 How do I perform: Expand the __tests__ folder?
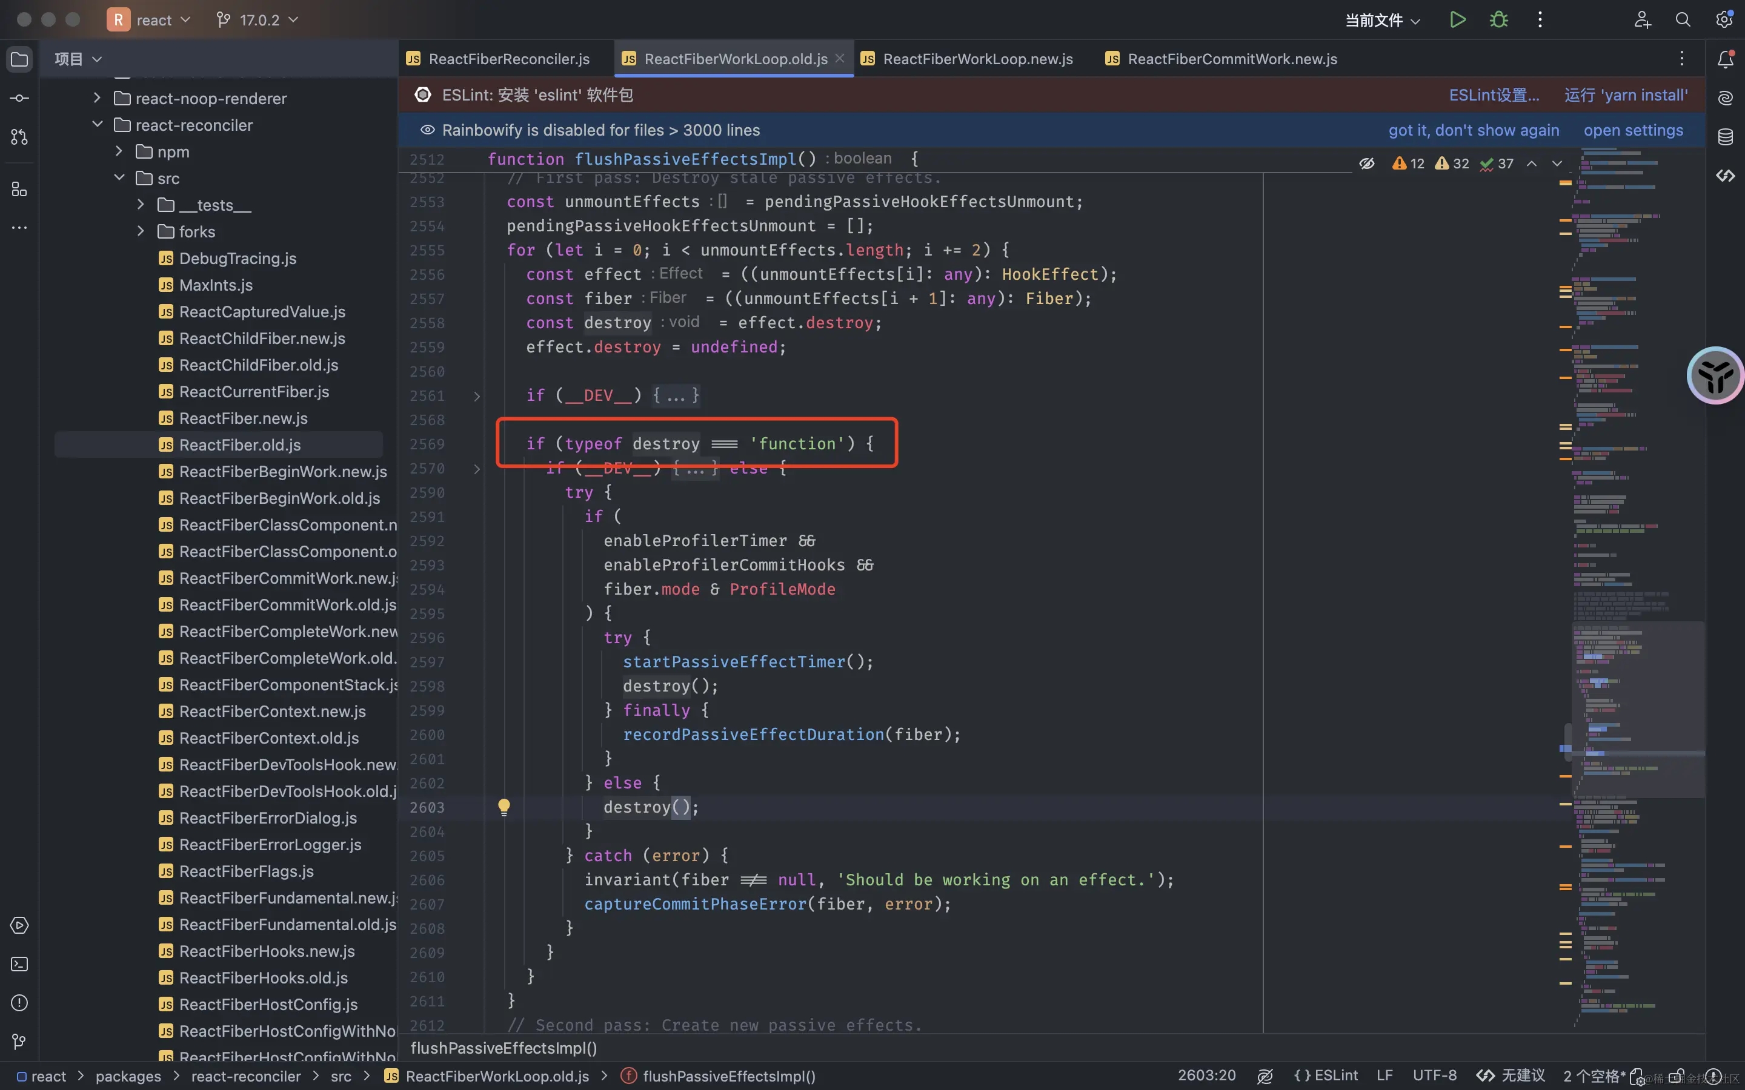click(x=141, y=205)
